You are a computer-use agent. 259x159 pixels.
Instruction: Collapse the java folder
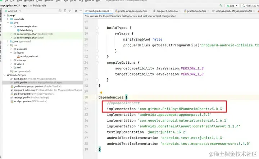(8, 23)
